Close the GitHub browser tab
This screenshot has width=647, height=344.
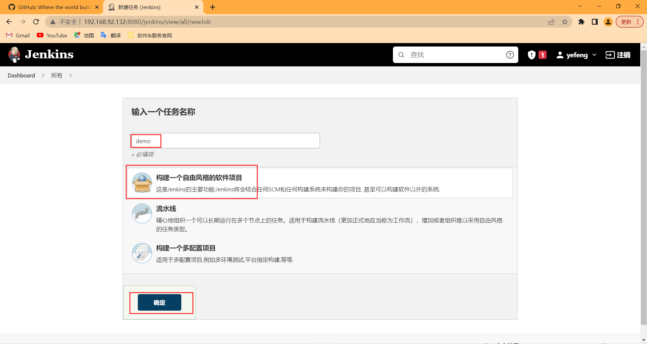tap(97, 7)
